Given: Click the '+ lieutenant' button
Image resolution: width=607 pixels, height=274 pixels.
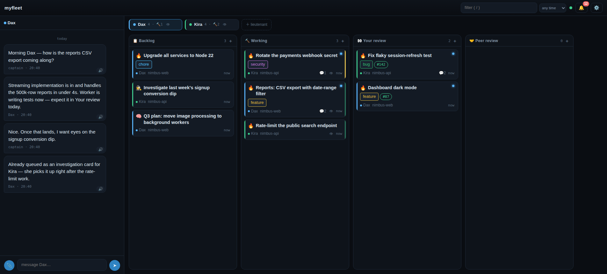Looking at the screenshot, I should pos(257,25).
